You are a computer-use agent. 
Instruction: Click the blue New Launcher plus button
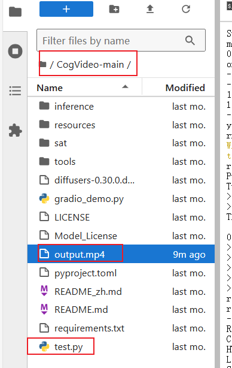pos(66,9)
